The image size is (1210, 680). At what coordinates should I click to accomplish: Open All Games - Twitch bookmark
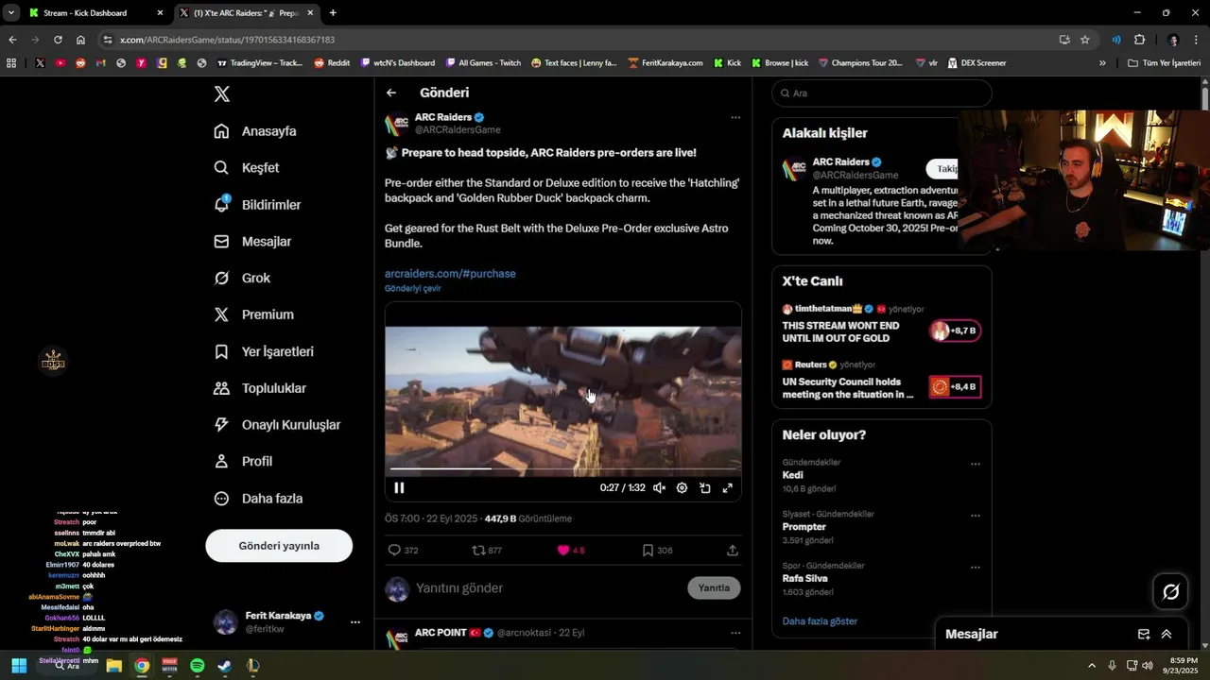pyautogui.click(x=483, y=63)
